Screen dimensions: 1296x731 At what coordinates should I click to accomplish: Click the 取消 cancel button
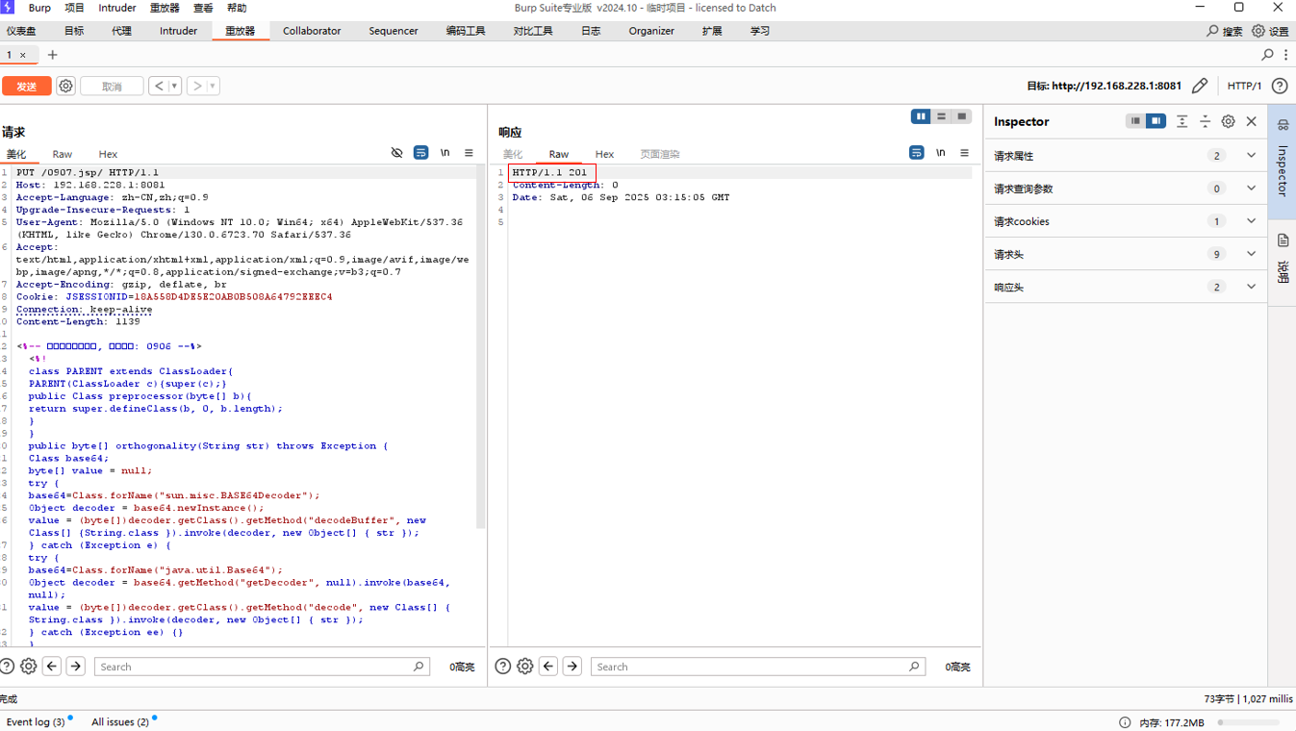click(x=112, y=87)
